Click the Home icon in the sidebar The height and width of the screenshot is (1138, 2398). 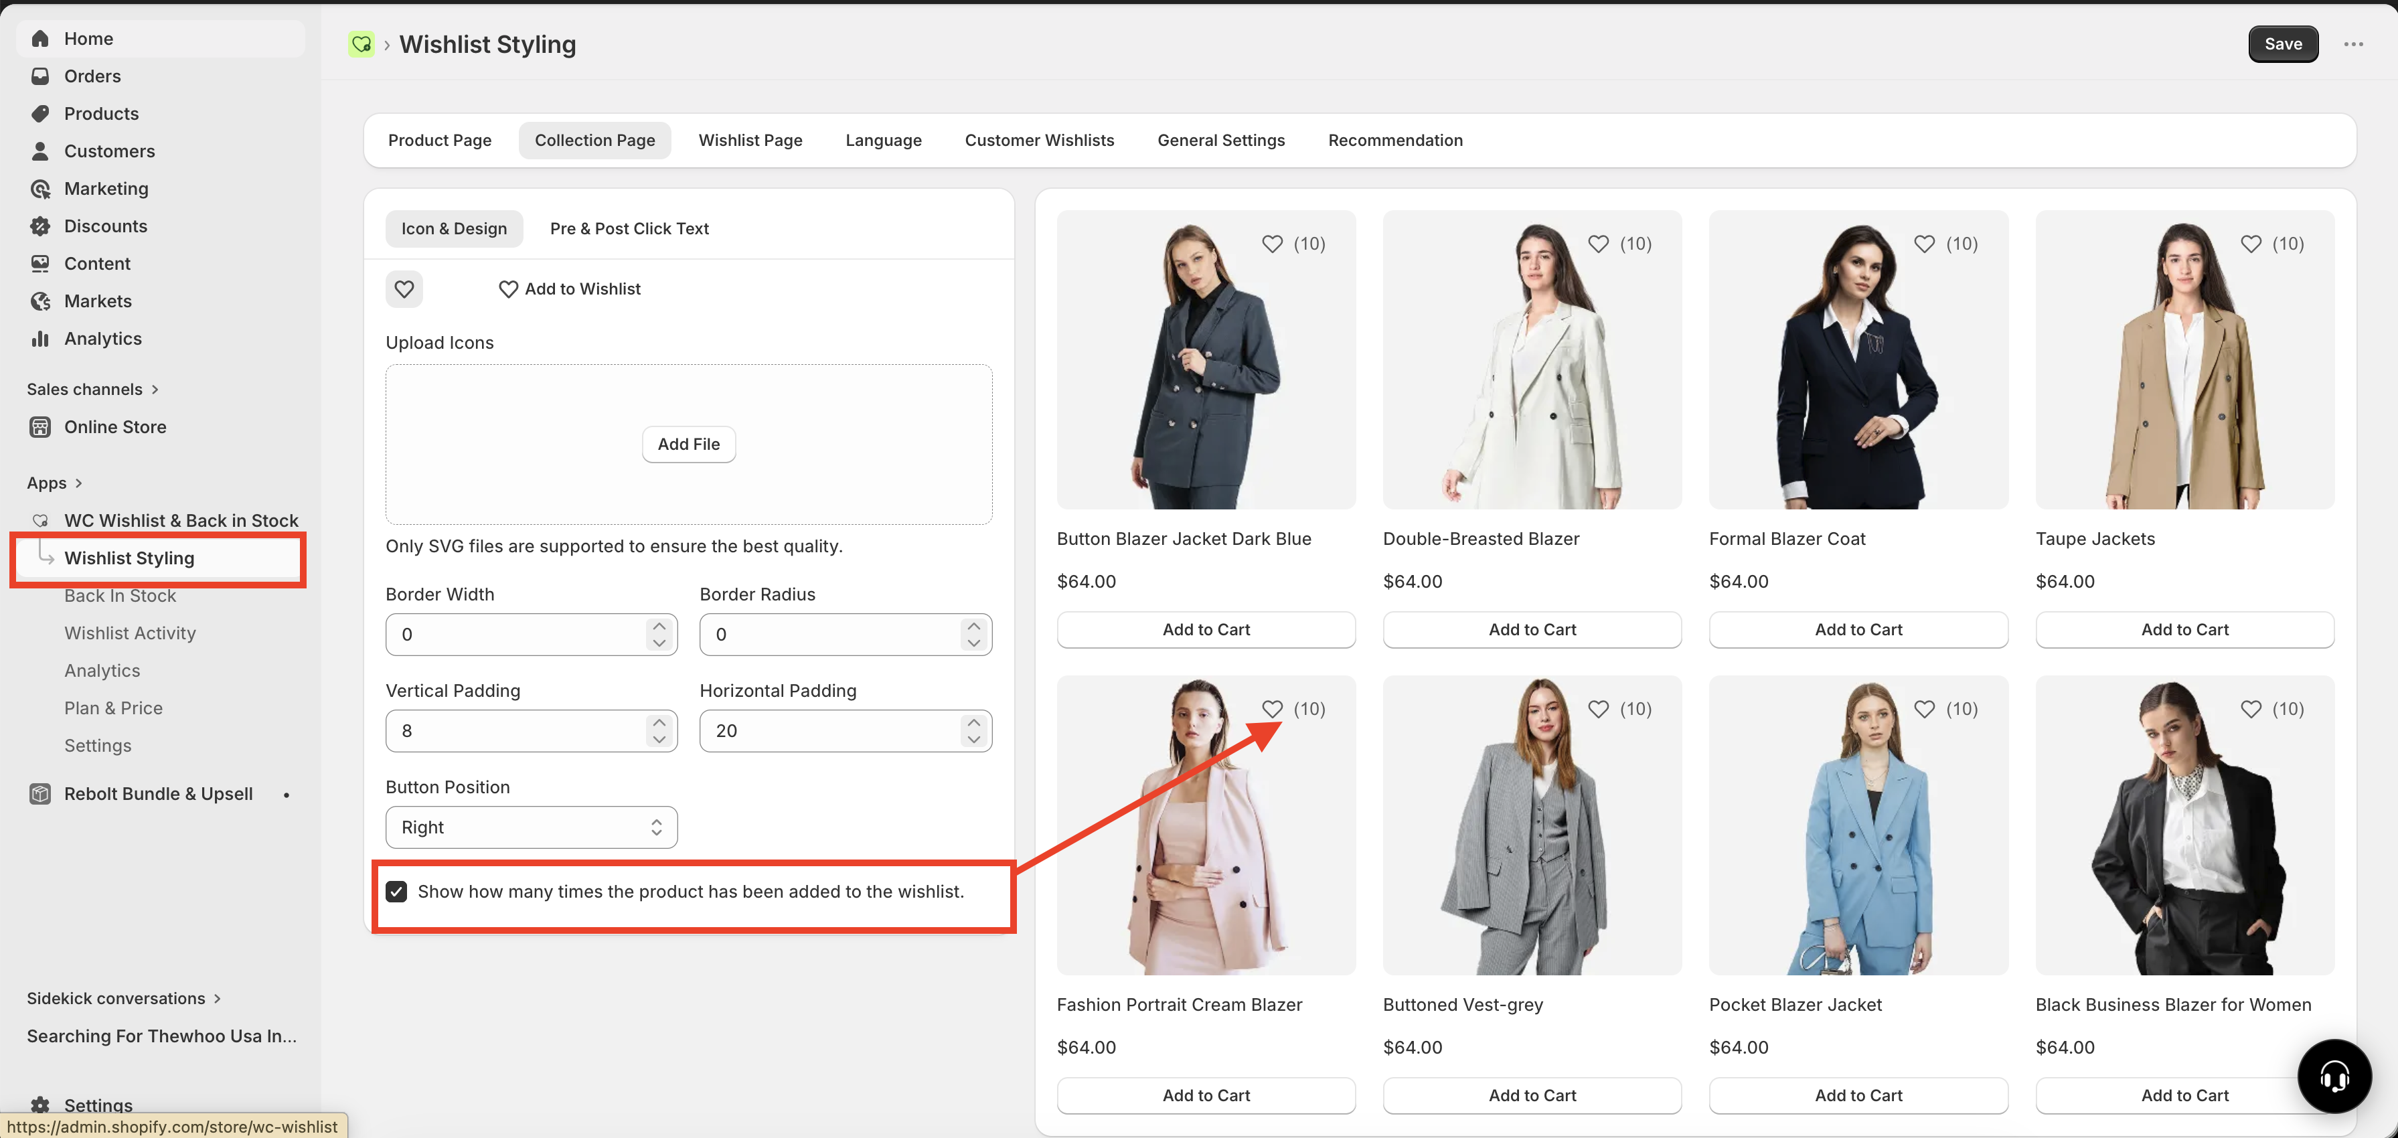point(40,38)
